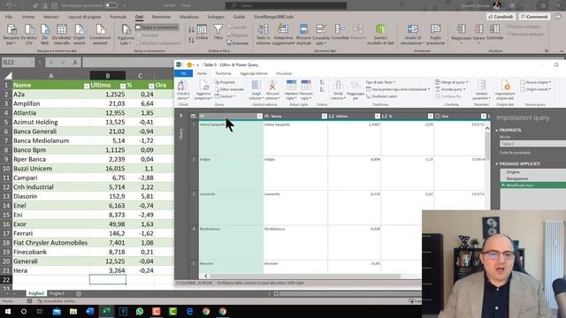566x318 pixels.
Task: Click Windows Start button on taskbar
Action: (8, 311)
